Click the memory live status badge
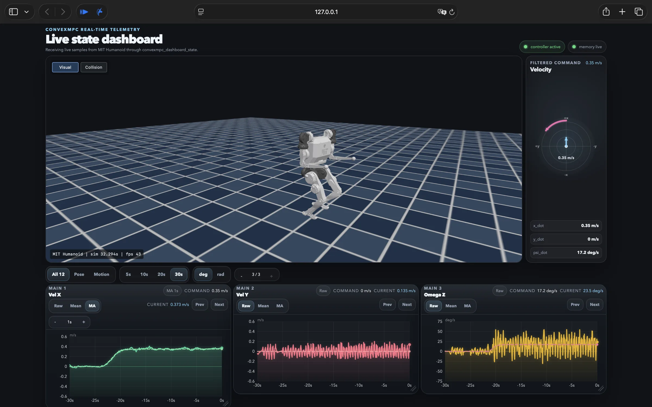Screen dimensions: 652x407 (587, 47)
